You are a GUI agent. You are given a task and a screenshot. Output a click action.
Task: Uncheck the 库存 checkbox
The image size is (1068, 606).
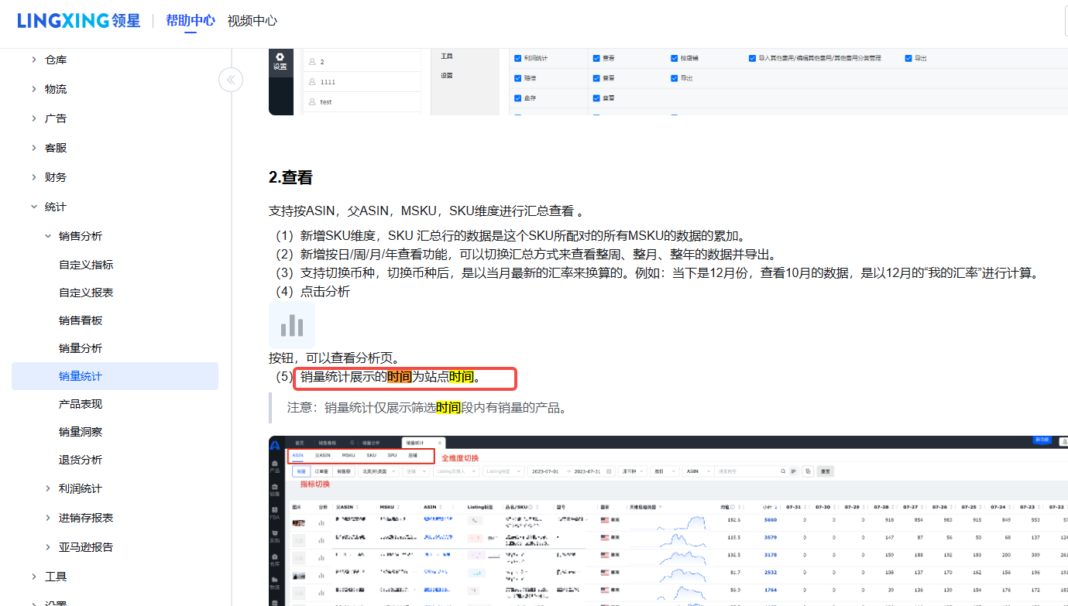518,98
